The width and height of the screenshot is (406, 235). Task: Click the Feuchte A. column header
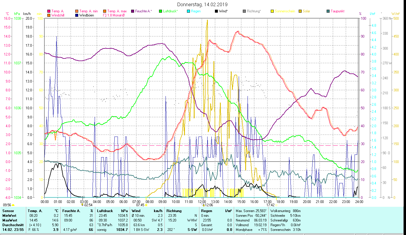click(71, 211)
